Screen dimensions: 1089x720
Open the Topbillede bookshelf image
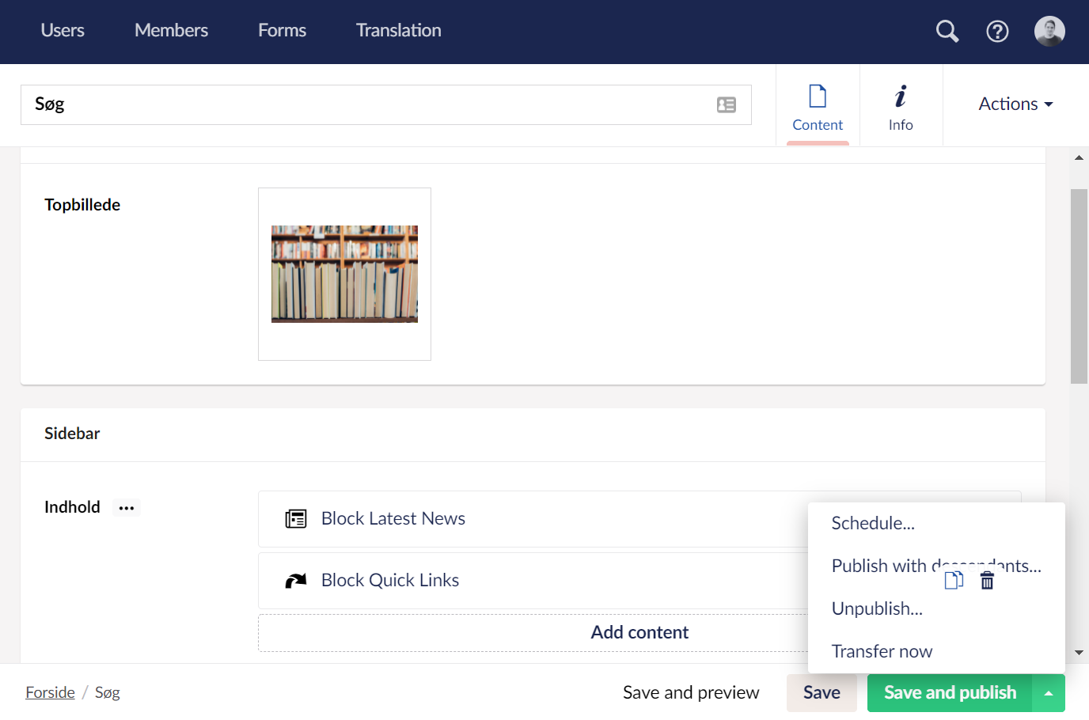[344, 274]
